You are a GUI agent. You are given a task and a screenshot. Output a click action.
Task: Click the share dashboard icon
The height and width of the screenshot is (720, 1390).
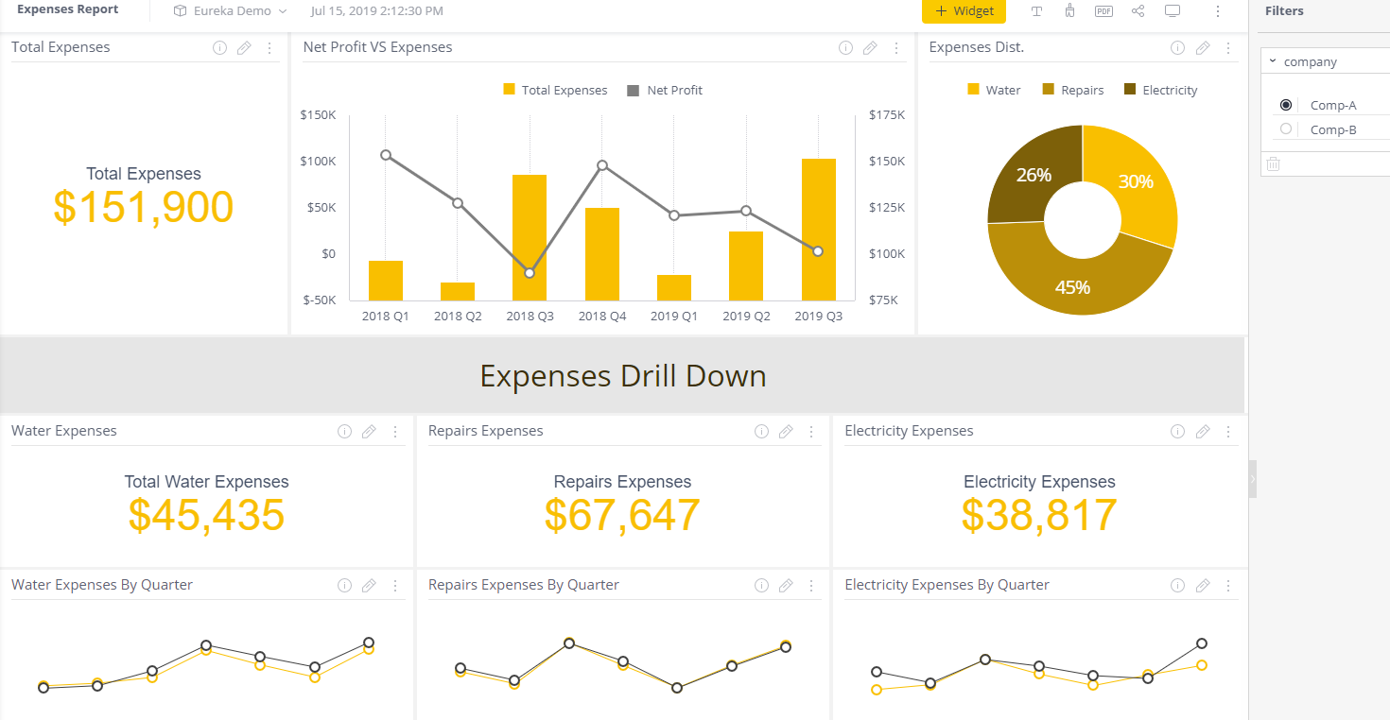pos(1138,11)
